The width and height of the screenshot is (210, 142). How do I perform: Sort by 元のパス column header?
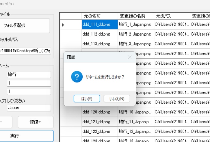[x=172, y=16]
